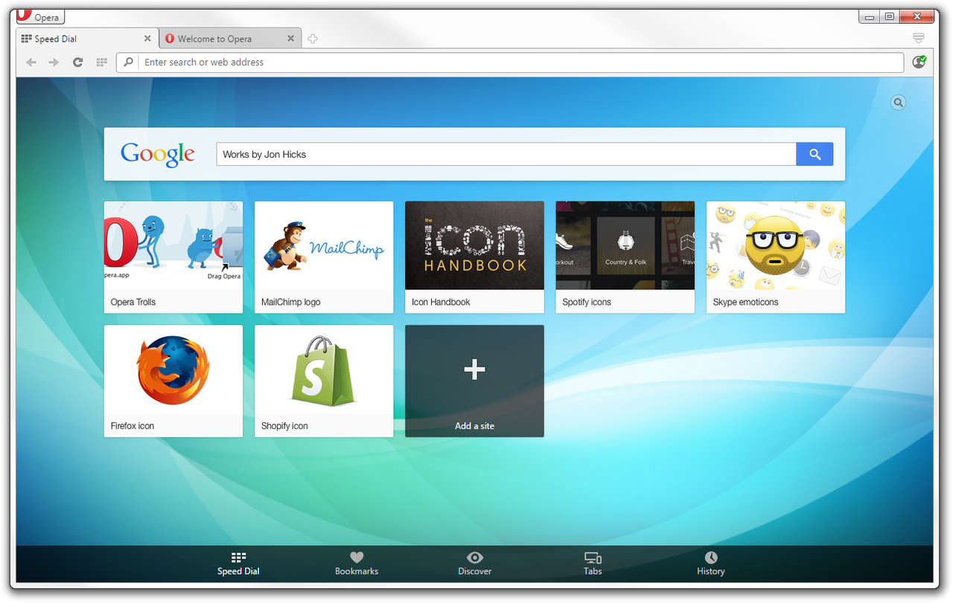Open Discover eye in bottom bar

click(x=474, y=564)
